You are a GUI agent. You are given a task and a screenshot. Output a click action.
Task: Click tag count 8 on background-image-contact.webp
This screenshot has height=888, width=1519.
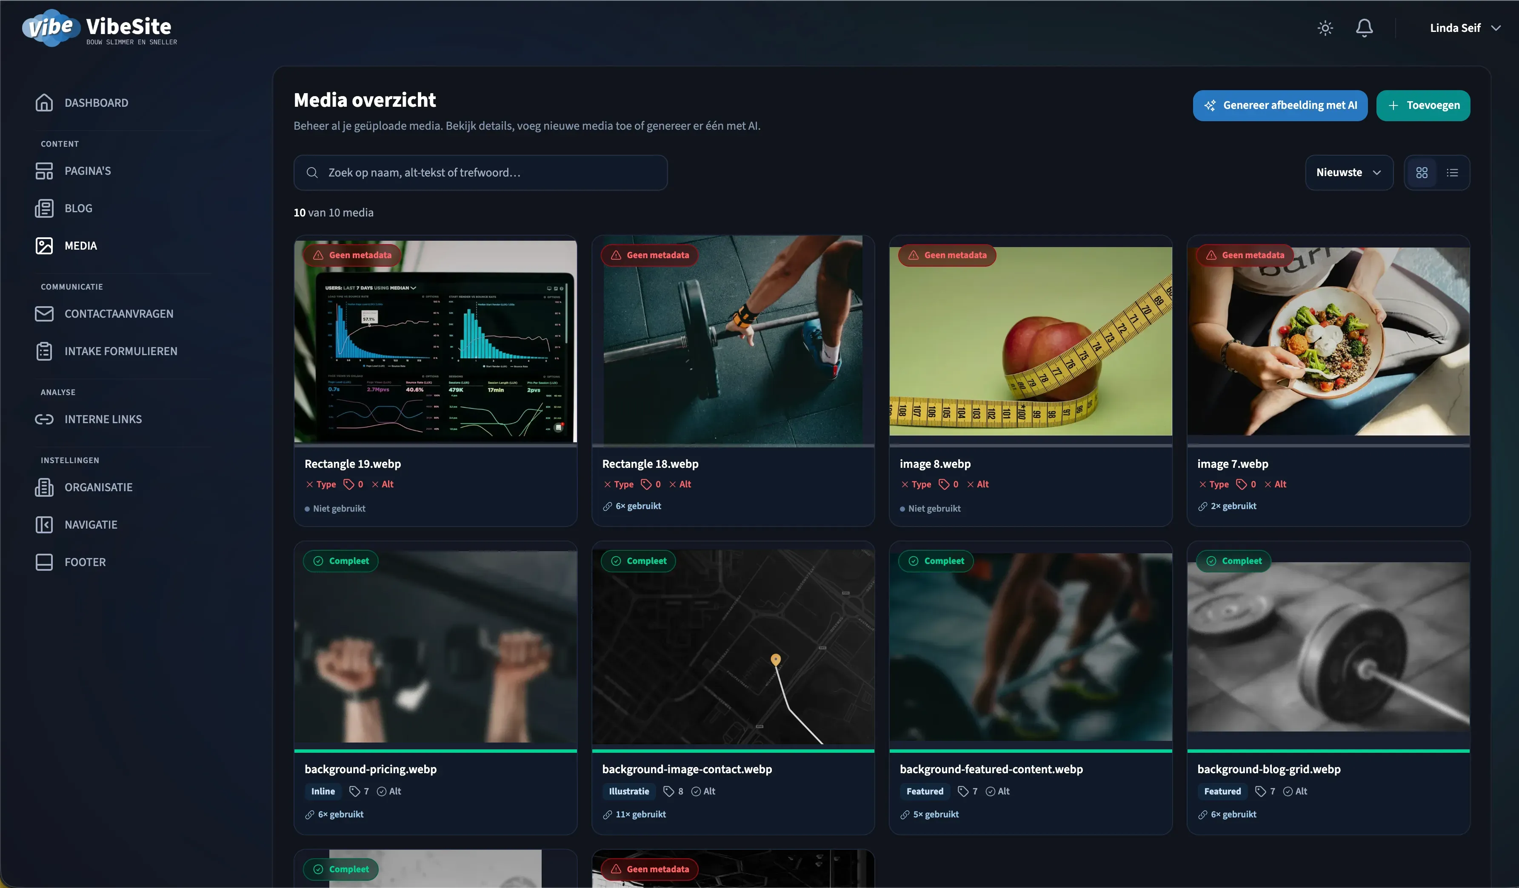pos(673,791)
